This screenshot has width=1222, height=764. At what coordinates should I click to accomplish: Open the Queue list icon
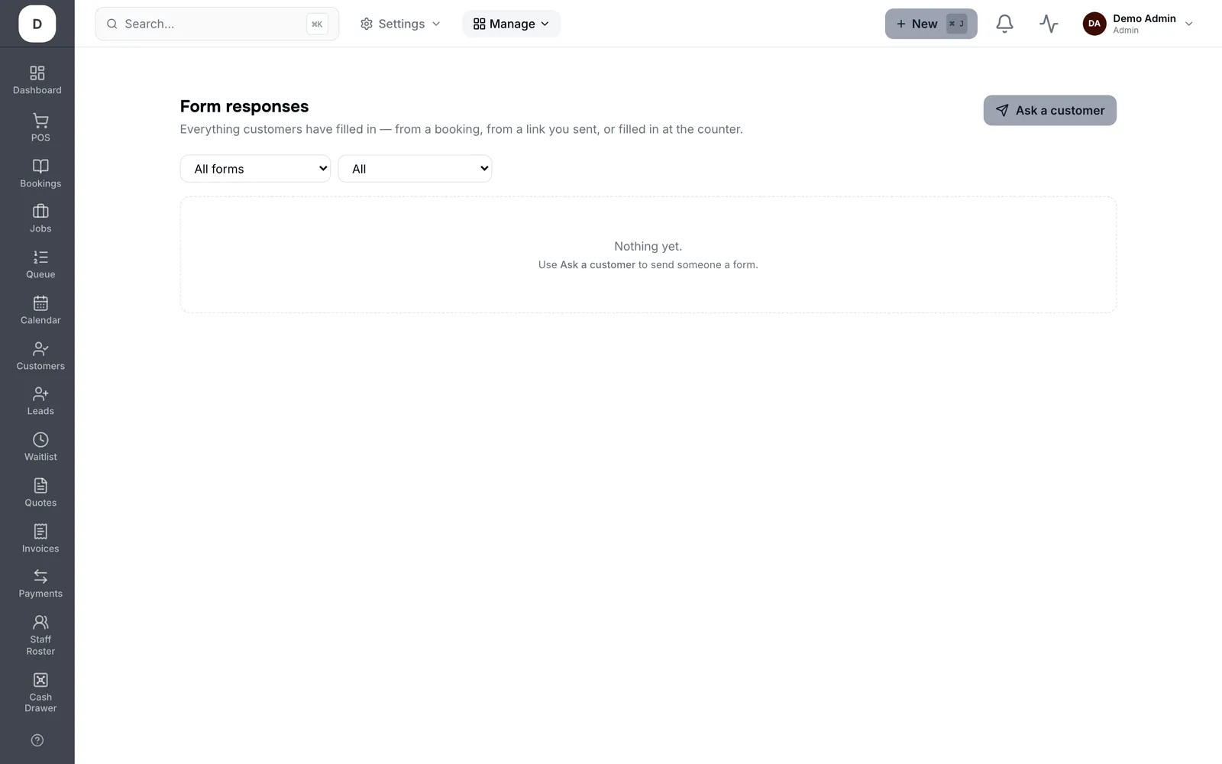point(40,257)
